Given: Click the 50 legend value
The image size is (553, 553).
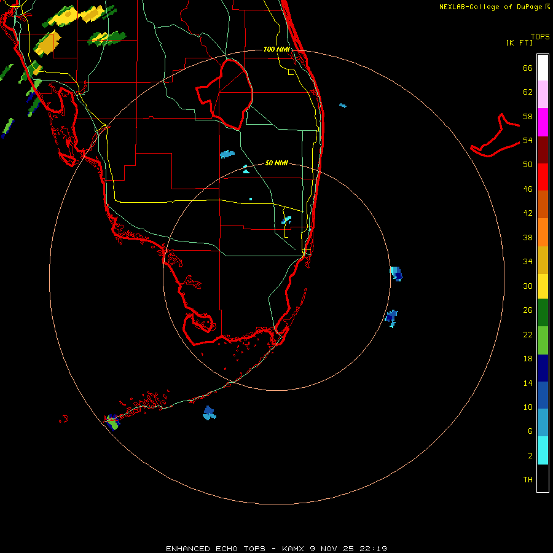Looking at the screenshot, I should point(528,165).
